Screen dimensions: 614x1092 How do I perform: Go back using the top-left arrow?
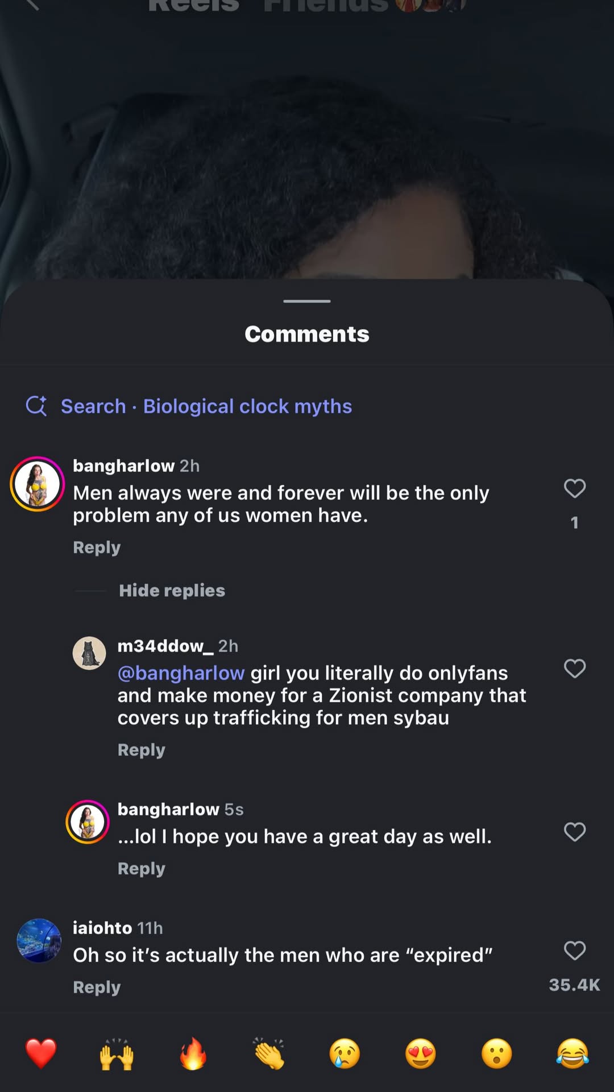[32, 5]
